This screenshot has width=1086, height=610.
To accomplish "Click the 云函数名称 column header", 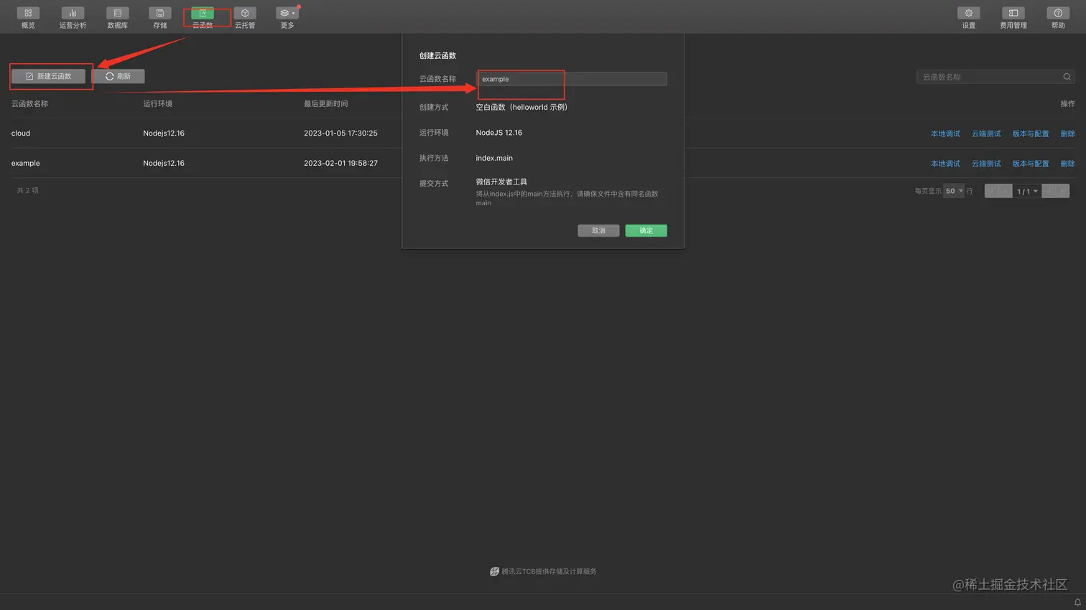I will (30, 104).
